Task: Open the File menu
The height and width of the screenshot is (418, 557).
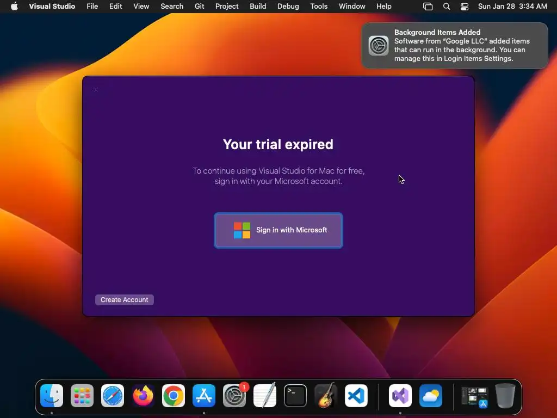Action: [x=92, y=7]
